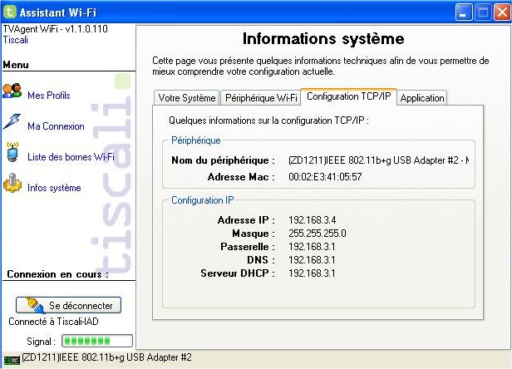The height and width of the screenshot is (369, 512).
Task: Click the Ma Connexion lightning icon
Action: click(12, 122)
